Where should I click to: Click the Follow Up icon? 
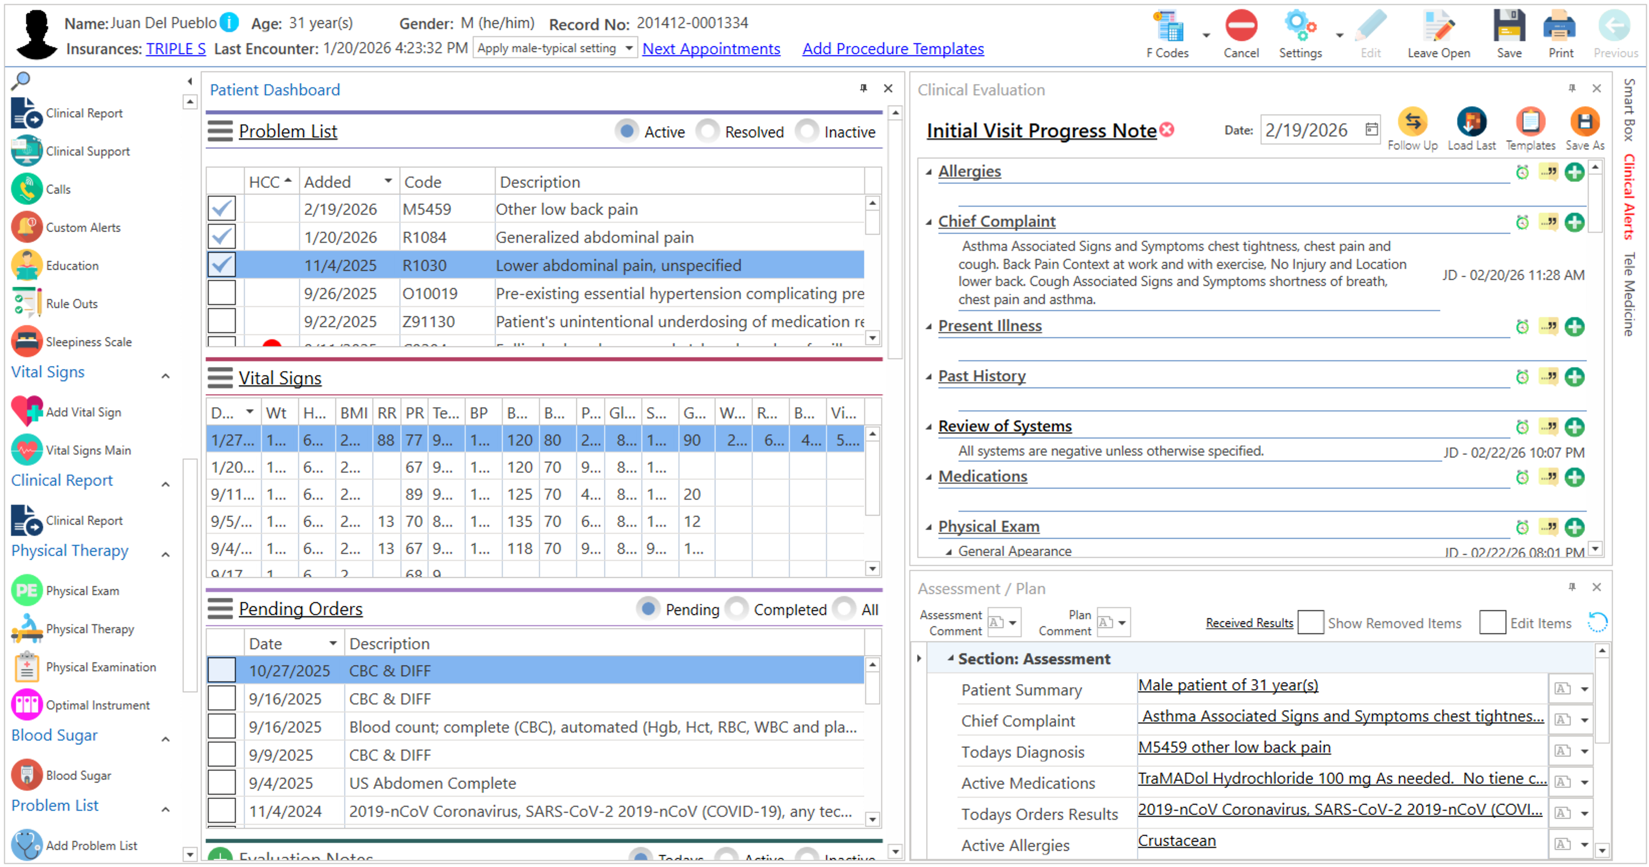(x=1412, y=121)
